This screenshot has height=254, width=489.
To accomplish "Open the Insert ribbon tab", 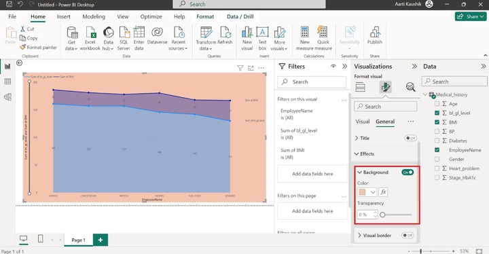I will pos(64,16).
